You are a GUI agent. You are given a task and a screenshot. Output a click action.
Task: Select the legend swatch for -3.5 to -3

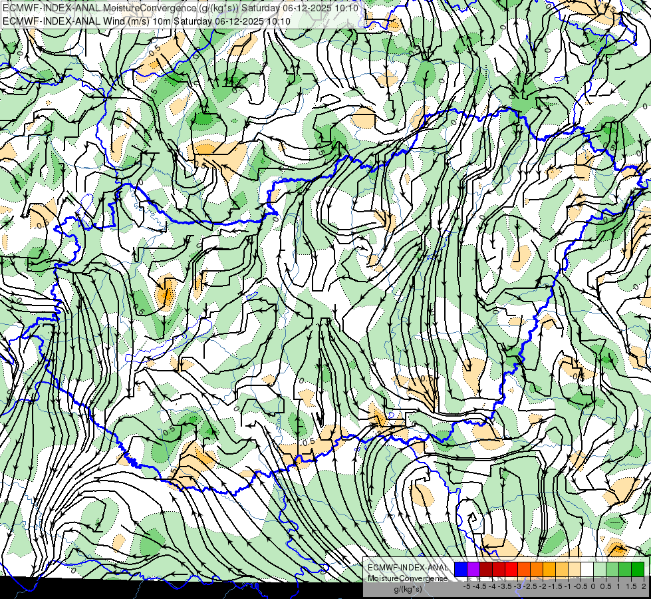[x=499, y=570]
